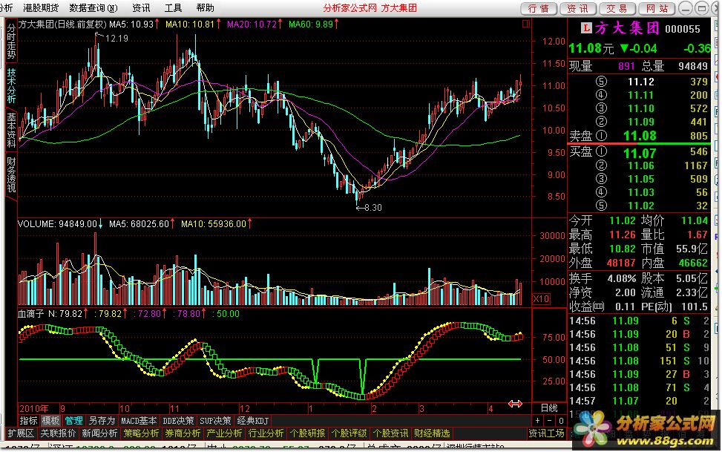Switch to 分时走势 side tab

pyautogui.click(x=11, y=41)
